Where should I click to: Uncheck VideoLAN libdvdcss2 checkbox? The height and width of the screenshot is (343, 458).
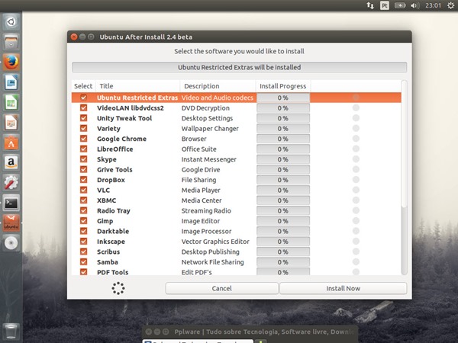point(83,107)
